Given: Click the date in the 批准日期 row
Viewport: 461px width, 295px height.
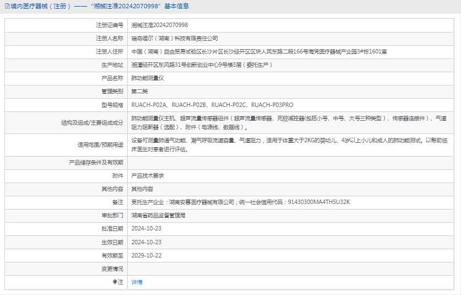Looking at the screenshot, I should tap(146, 228).
